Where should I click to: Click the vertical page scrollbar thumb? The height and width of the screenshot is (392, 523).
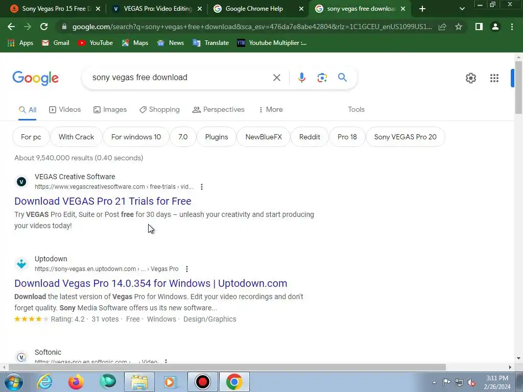tap(518, 87)
